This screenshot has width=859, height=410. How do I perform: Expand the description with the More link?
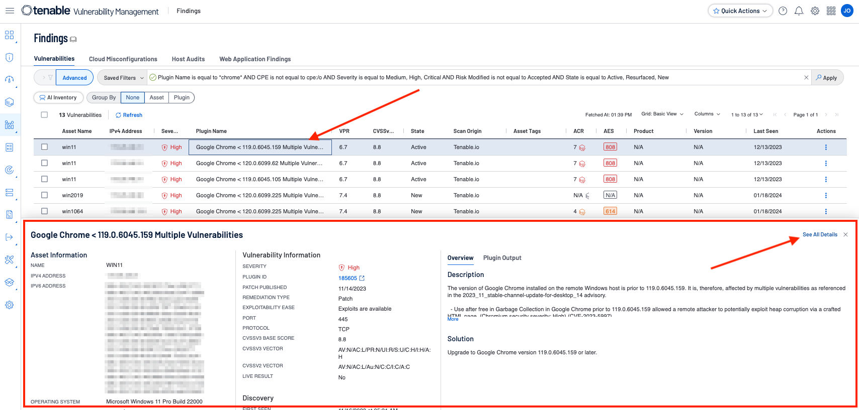[x=453, y=319]
